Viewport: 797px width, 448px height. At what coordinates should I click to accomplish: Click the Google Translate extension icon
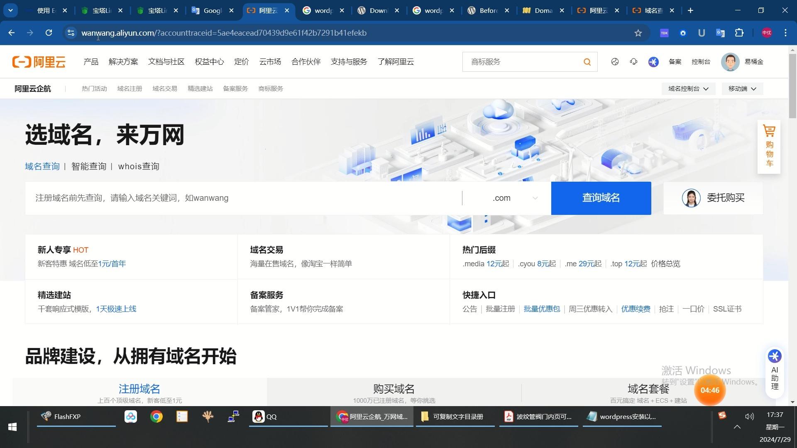point(721,33)
